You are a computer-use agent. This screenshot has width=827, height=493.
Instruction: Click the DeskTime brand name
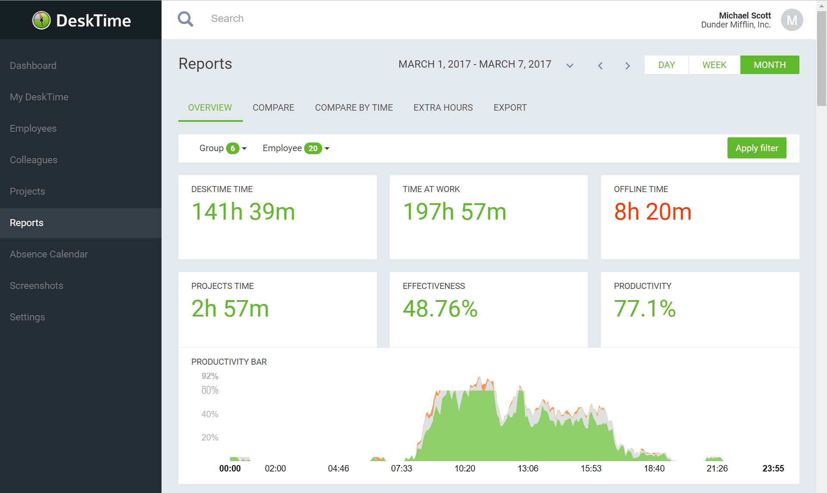coord(93,21)
